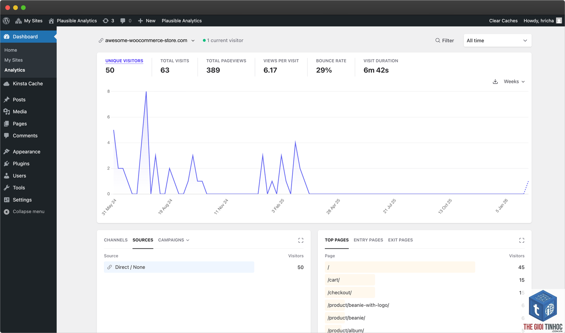This screenshot has height=333, width=565.
Task: Click the 31 May 24 axis label
Action: pyautogui.click(x=109, y=207)
